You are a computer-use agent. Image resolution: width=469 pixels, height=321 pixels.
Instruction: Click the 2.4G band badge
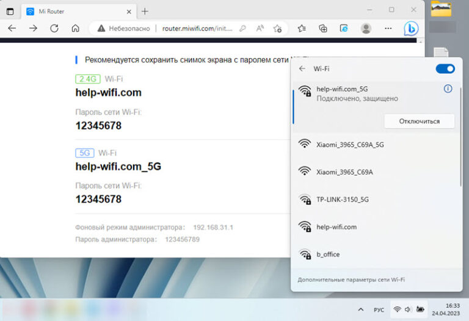point(88,79)
